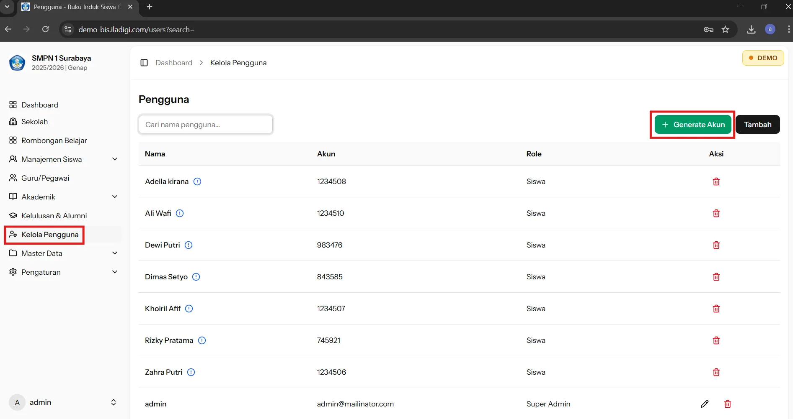Open a new browser tab

tap(150, 7)
